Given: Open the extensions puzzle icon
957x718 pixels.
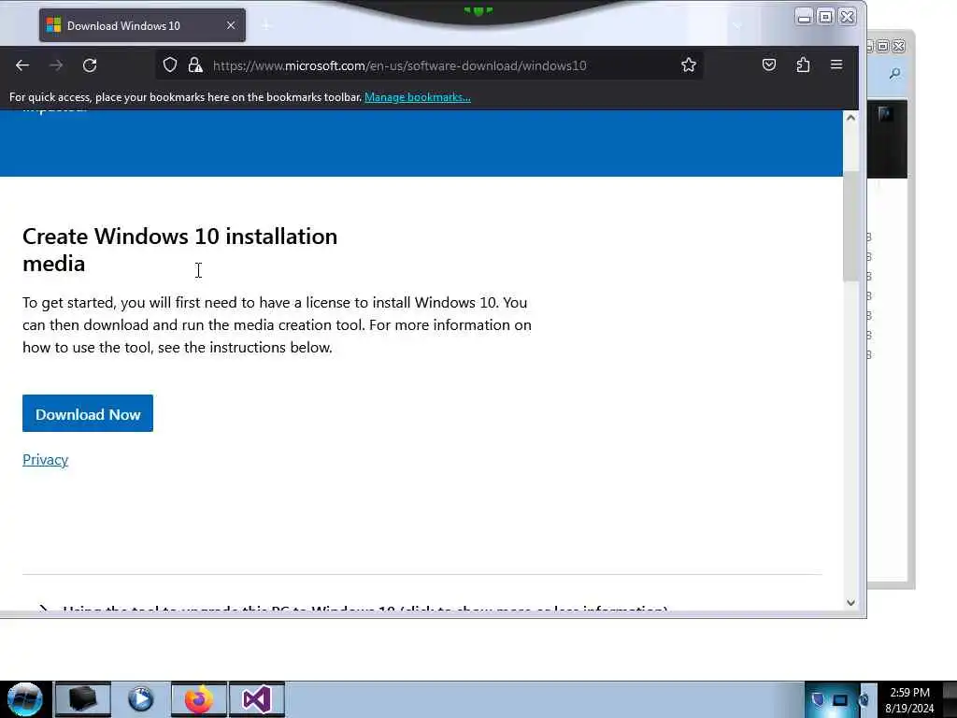Looking at the screenshot, I should point(803,65).
